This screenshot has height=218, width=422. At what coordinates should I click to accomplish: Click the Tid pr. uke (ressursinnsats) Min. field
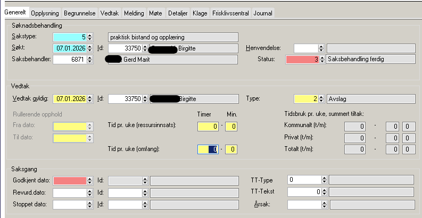(230, 127)
